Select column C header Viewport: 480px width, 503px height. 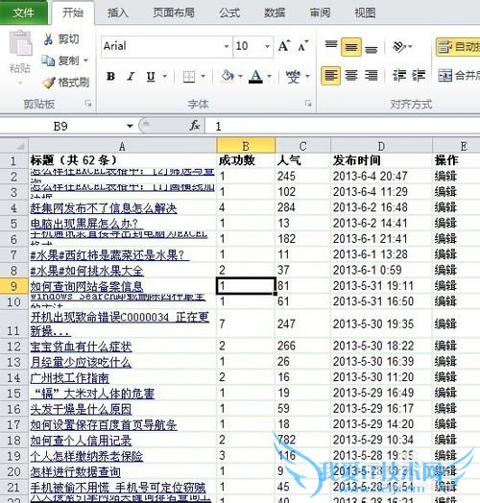[x=303, y=146]
